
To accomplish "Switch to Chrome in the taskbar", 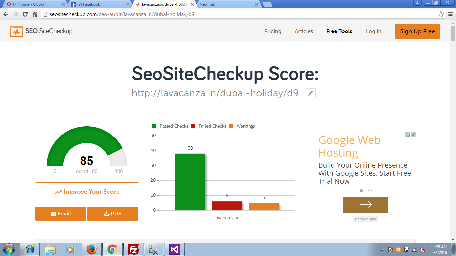I will (x=112, y=249).
